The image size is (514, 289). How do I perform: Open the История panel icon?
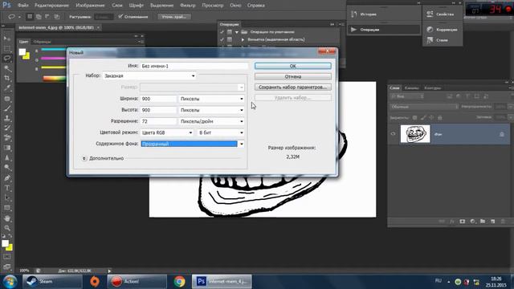click(353, 14)
